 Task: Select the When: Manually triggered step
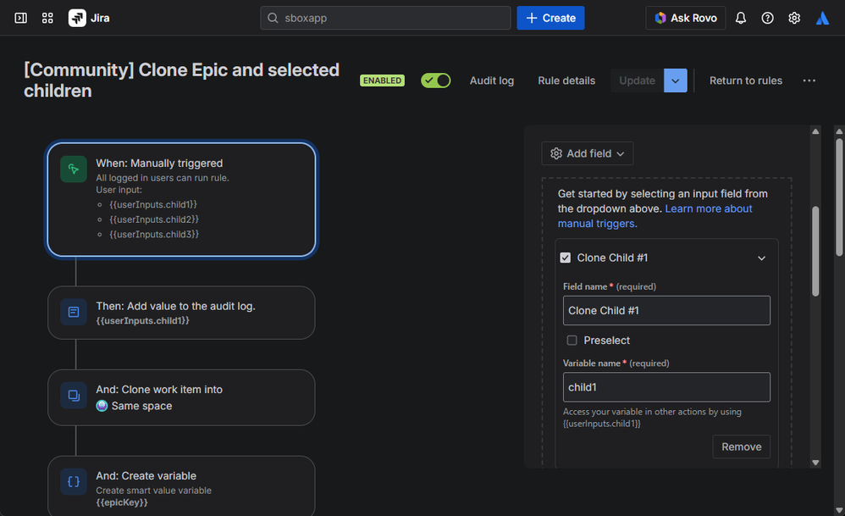click(181, 199)
